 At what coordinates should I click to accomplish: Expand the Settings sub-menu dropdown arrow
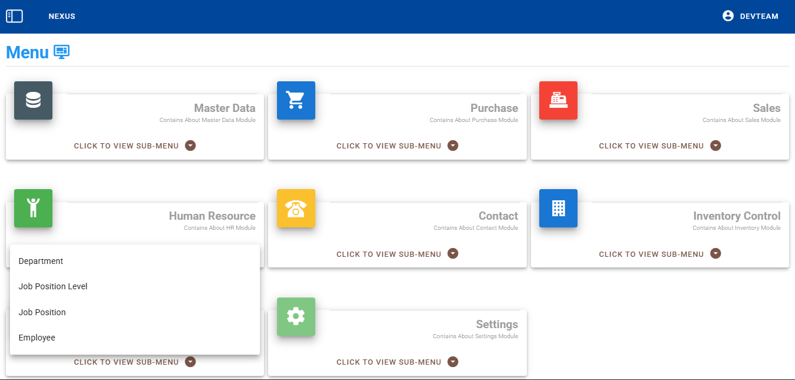tap(453, 362)
